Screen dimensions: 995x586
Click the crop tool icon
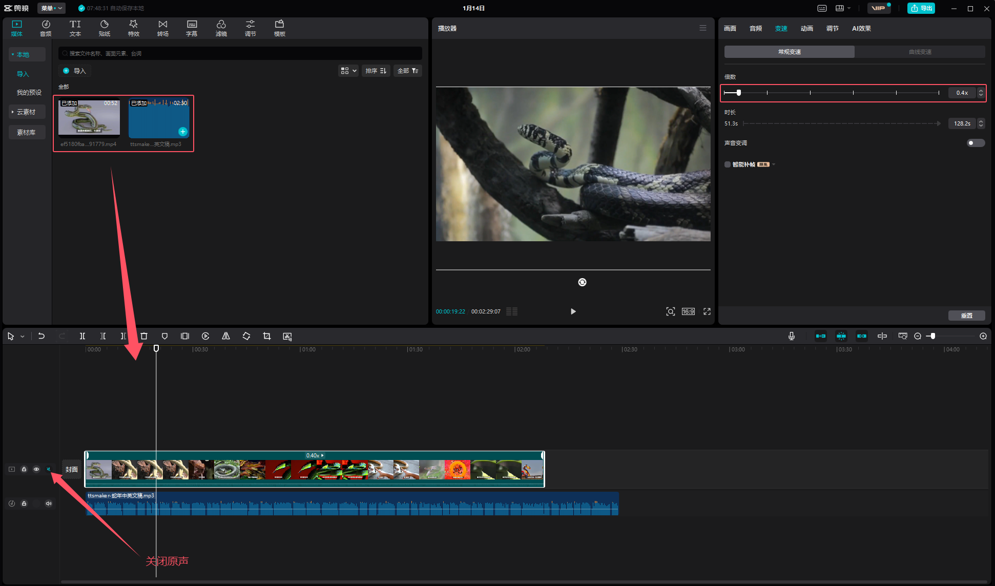click(x=267, y=336)
